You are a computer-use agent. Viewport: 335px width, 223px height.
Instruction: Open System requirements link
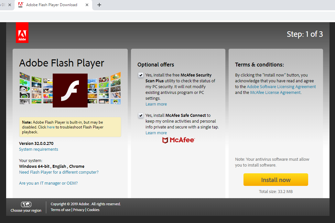click(38, 149)
